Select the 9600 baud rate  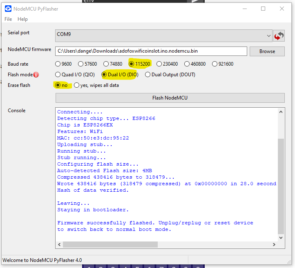point(58,64)
